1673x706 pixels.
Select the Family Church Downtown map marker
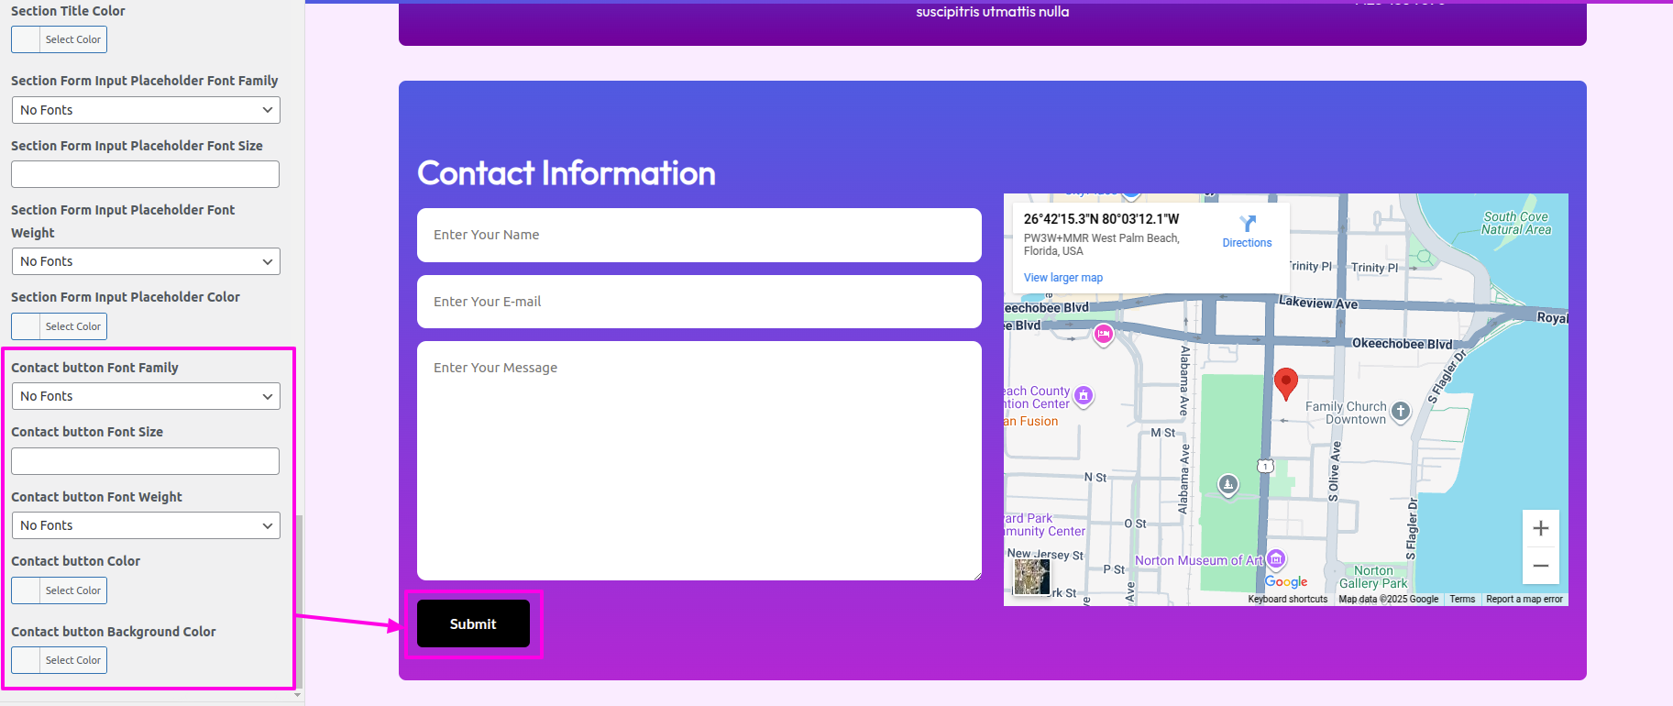(1400, 412)
